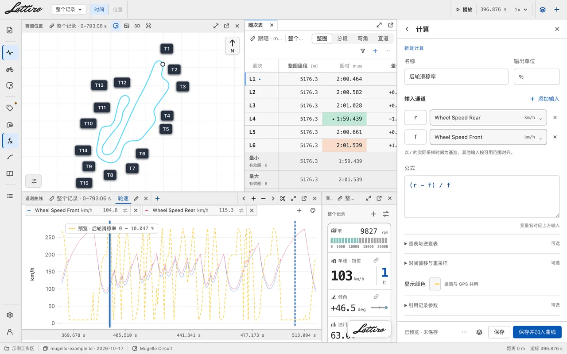Screen dimensions: 567x354
Task: Expand the 查表与逆查表 section
Action: pyautogui.click(x=482, y=244)
